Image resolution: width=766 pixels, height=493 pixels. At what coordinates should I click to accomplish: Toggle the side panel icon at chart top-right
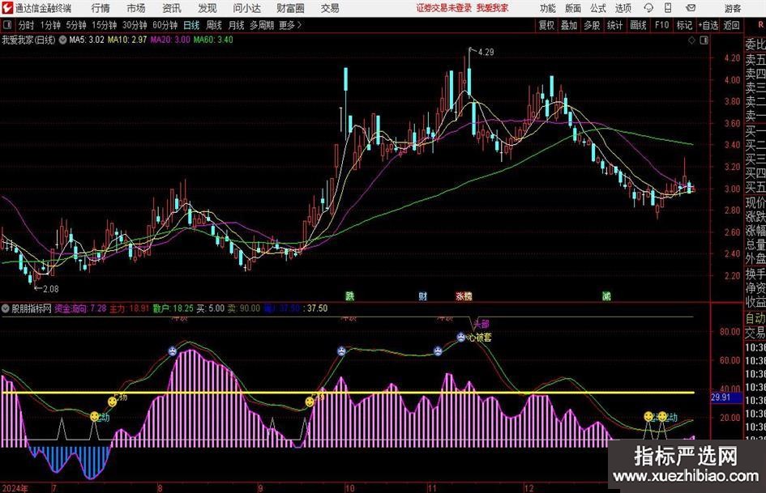(x=704, y=40)
